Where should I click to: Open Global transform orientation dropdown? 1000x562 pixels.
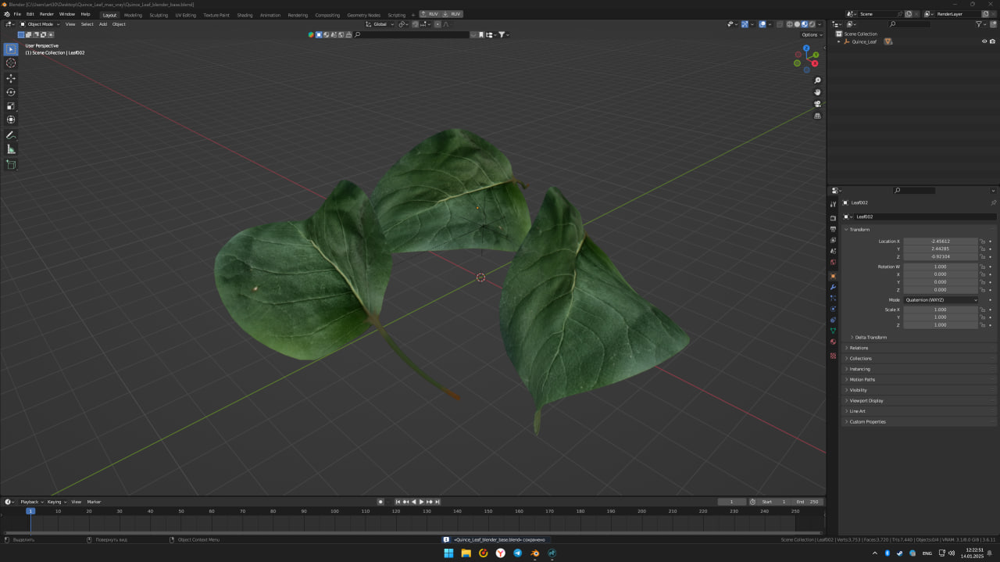click(379, 24)
